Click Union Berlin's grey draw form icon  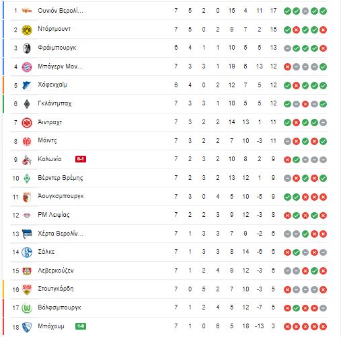click(x=305, y=11)
